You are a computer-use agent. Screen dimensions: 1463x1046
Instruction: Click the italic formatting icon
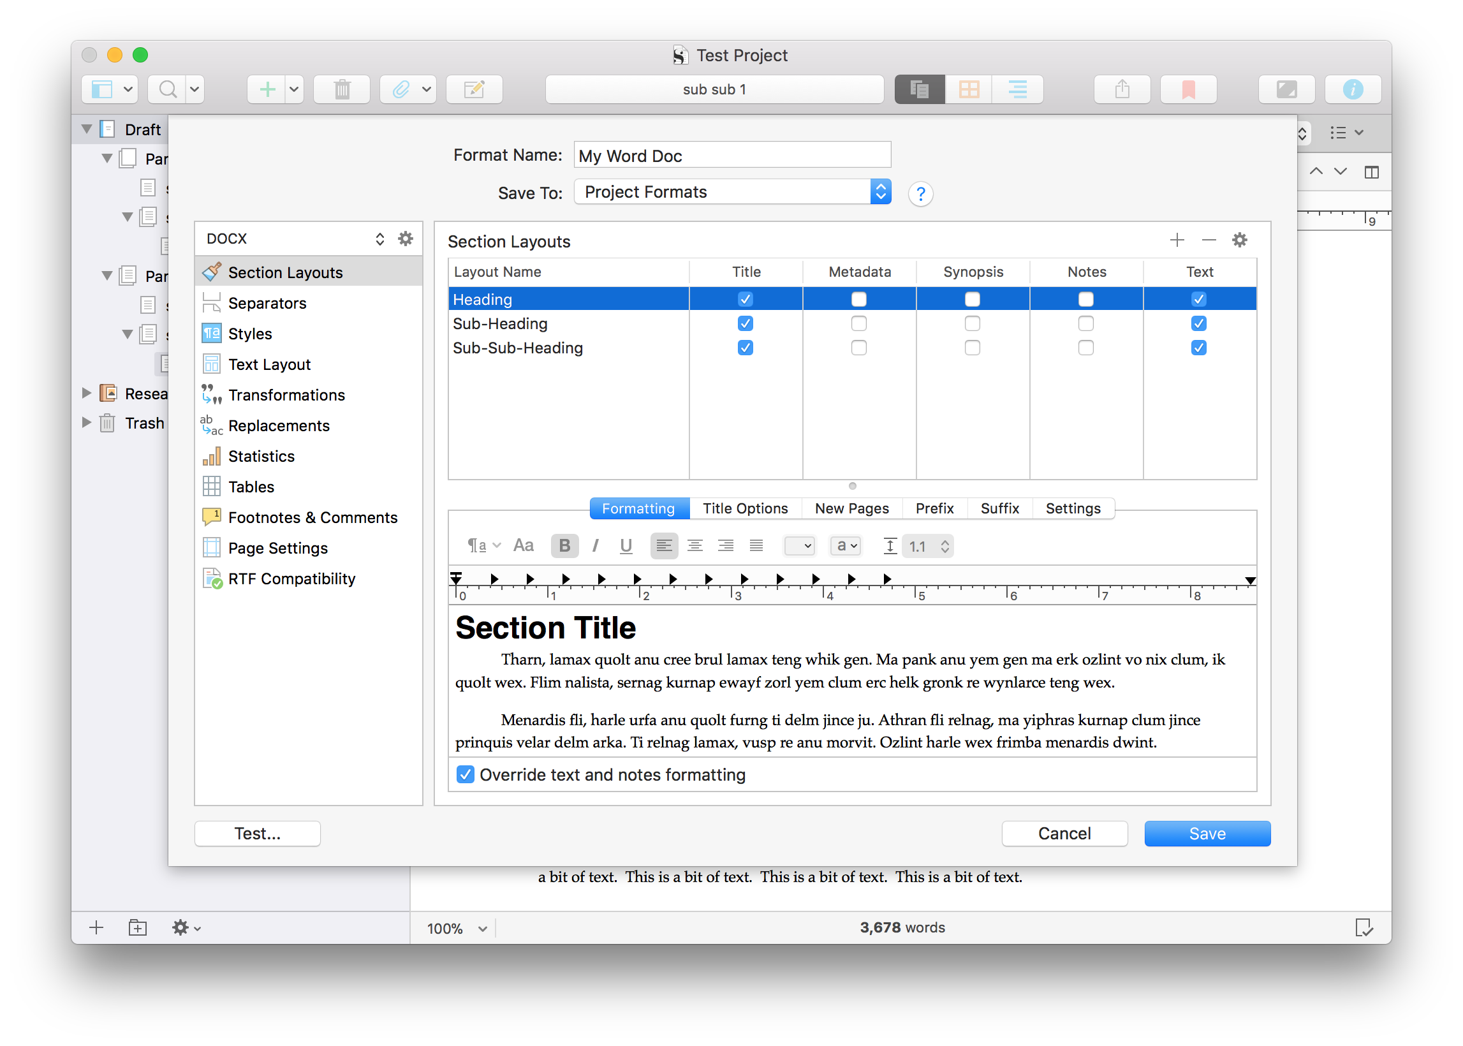pyautogui.click(x=595, y=546)
